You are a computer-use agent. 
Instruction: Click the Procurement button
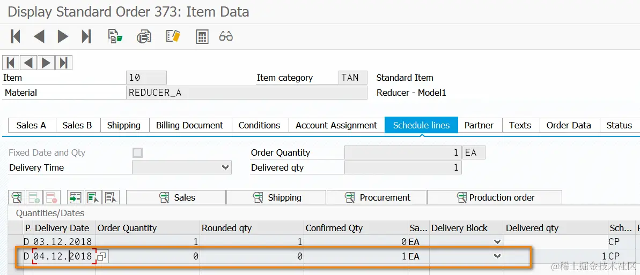tap(377, 197)
